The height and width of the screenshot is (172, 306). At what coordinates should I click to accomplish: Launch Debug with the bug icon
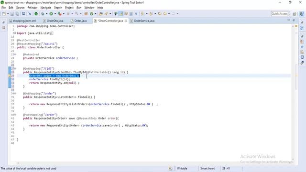pos(43,14)
